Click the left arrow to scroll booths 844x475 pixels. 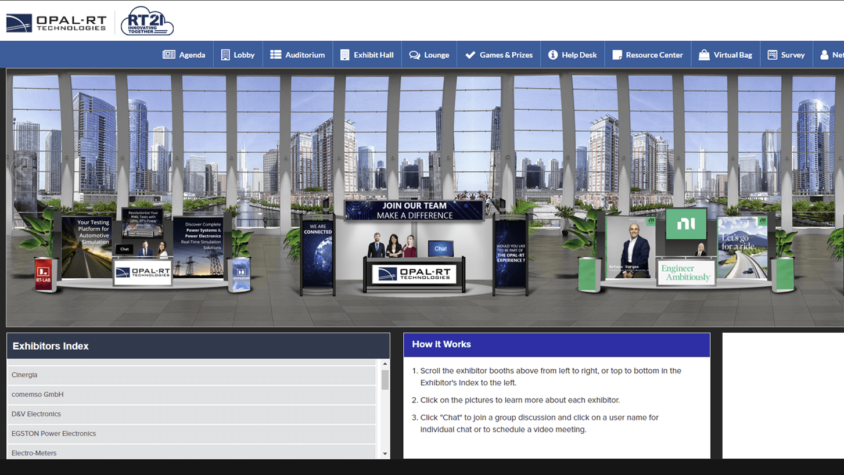tap(22, 170)
